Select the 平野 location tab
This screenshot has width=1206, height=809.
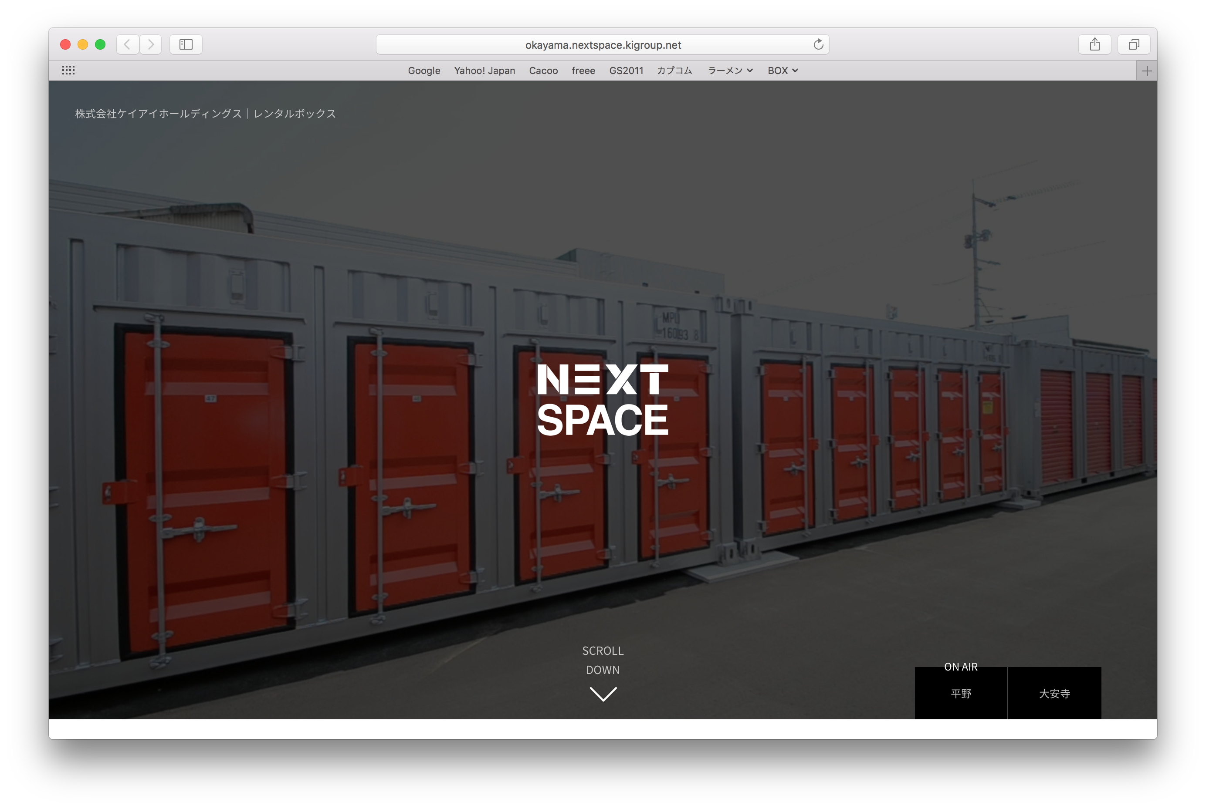[x=961, y=693]
